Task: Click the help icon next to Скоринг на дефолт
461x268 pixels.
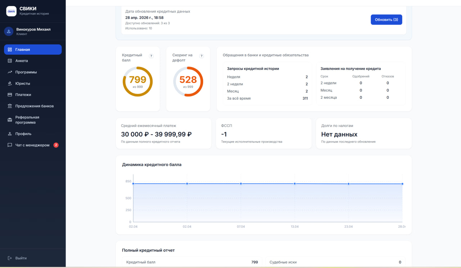Action: point(202,56)
